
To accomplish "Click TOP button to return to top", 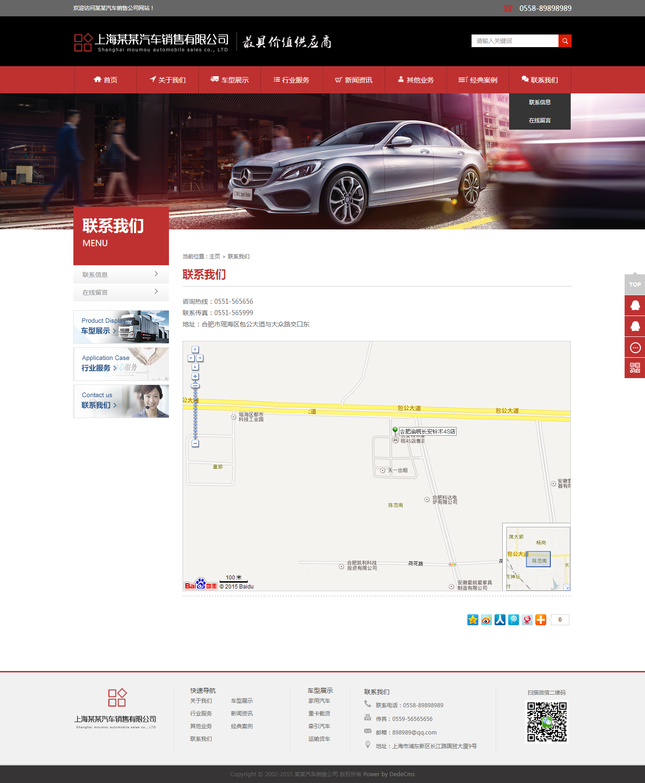I will point(635,284).
